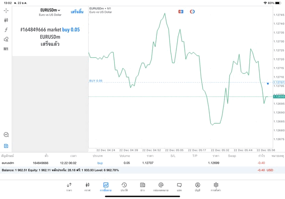Image resolution: width=285 pixels, height=199 pixels.
Task: Tap เสร็จสิ้น to finish the order
Action: [77, 12]
